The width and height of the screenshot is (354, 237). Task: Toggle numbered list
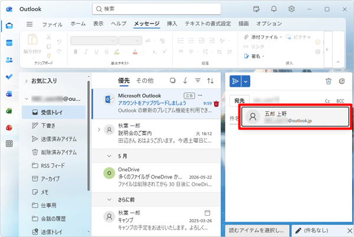tap(191, 41)
